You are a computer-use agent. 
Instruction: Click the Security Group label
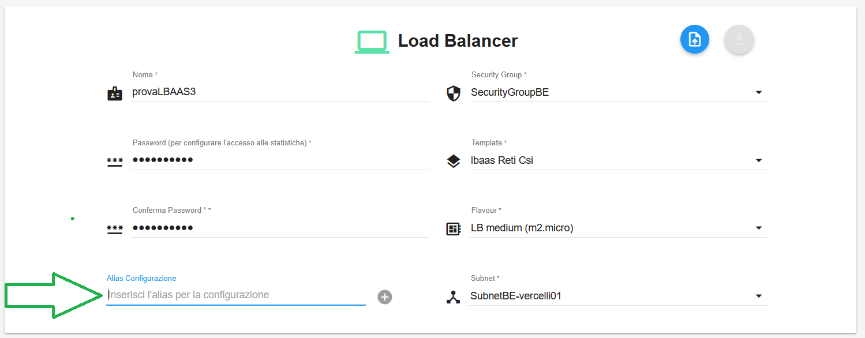pyautogui.click(x=499, y=75)
